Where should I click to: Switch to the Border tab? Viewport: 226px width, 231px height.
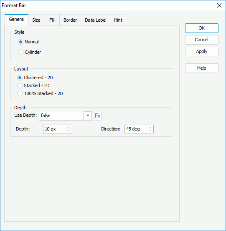click(x=70, y=20)
